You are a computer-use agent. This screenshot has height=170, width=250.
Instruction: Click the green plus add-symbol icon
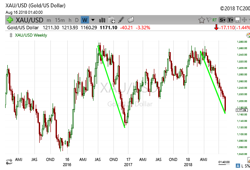tap(10, 20)
